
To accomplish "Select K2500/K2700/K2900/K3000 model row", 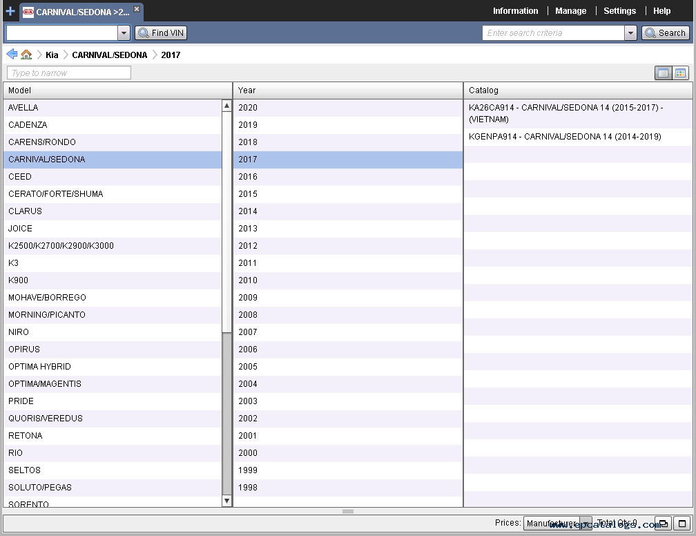I will coord(113,246).
